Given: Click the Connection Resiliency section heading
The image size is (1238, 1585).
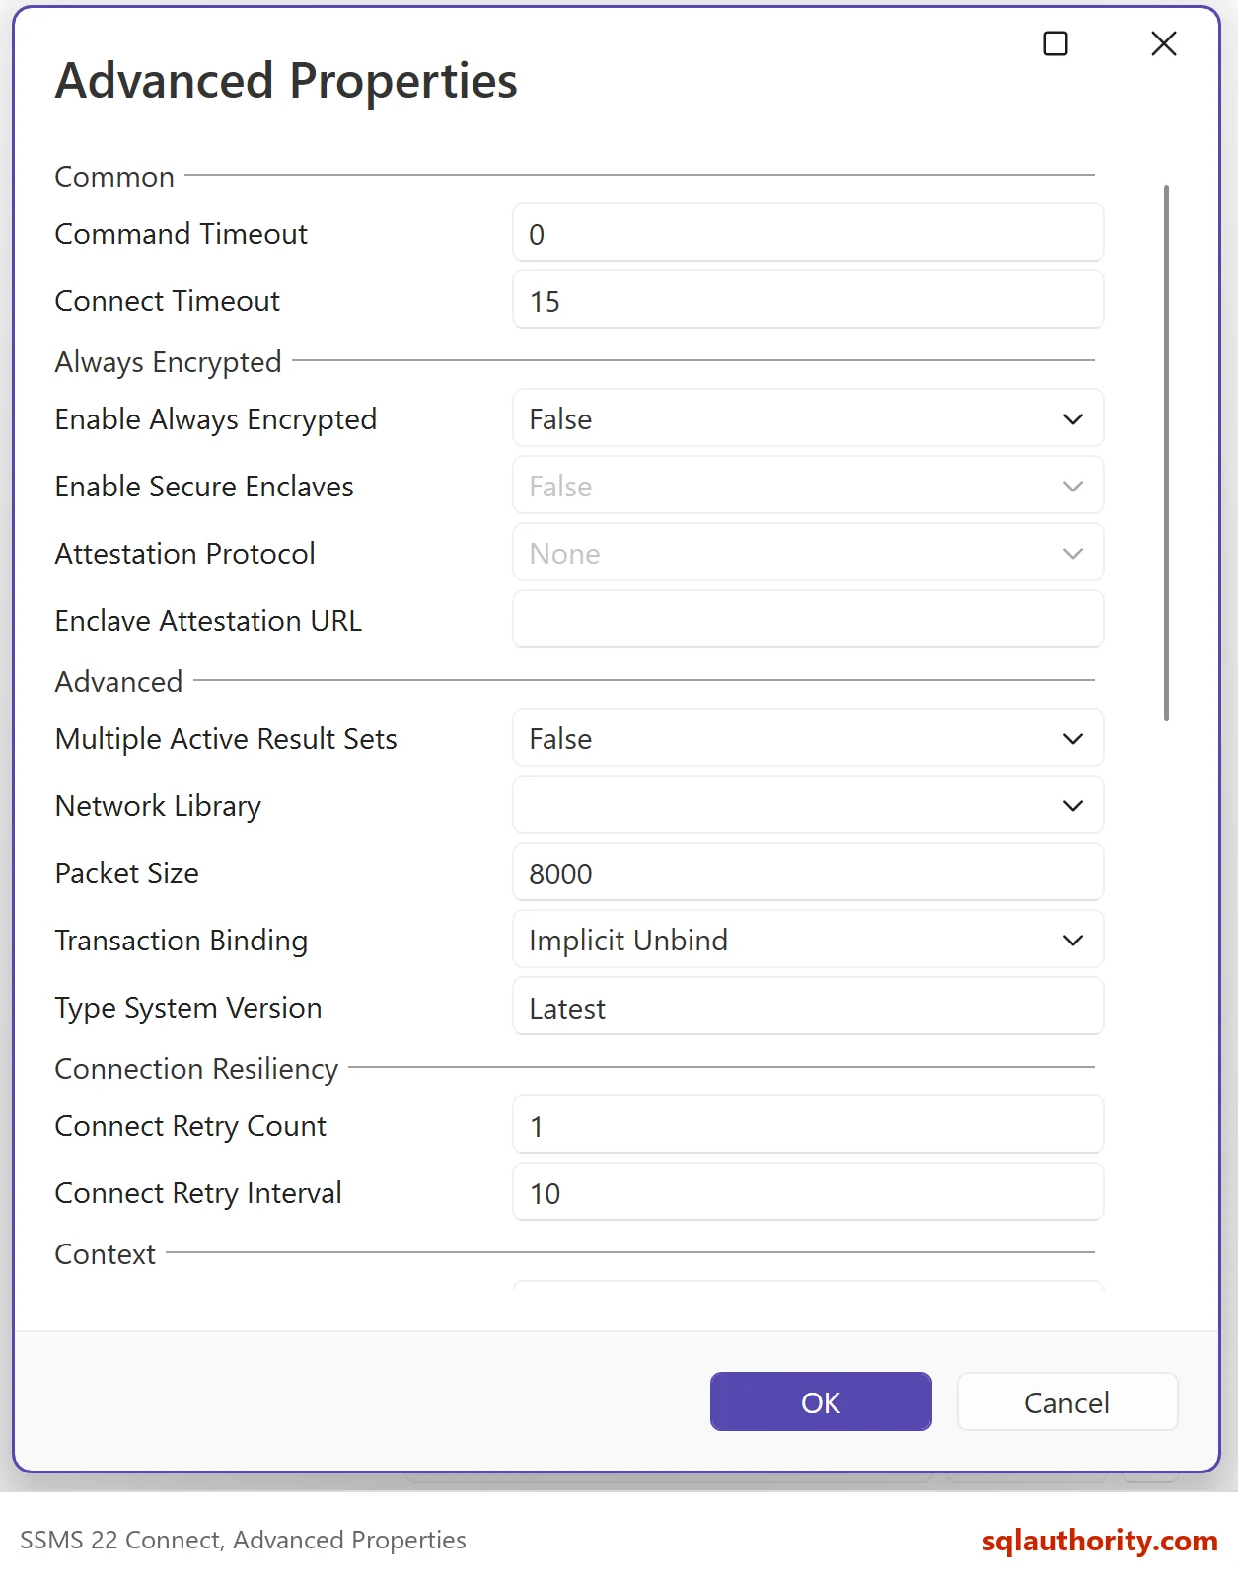Looking at the screenshot, I should pyautogui.click(x=196, y=1069).
